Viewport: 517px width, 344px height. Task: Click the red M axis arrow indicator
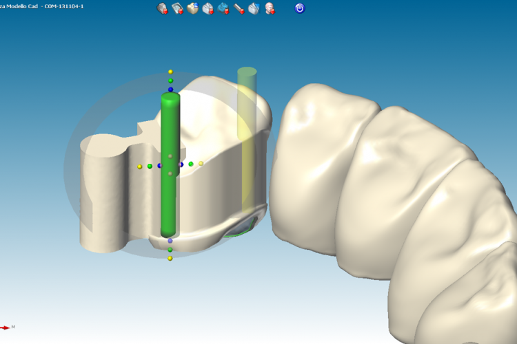pos(7,327)
